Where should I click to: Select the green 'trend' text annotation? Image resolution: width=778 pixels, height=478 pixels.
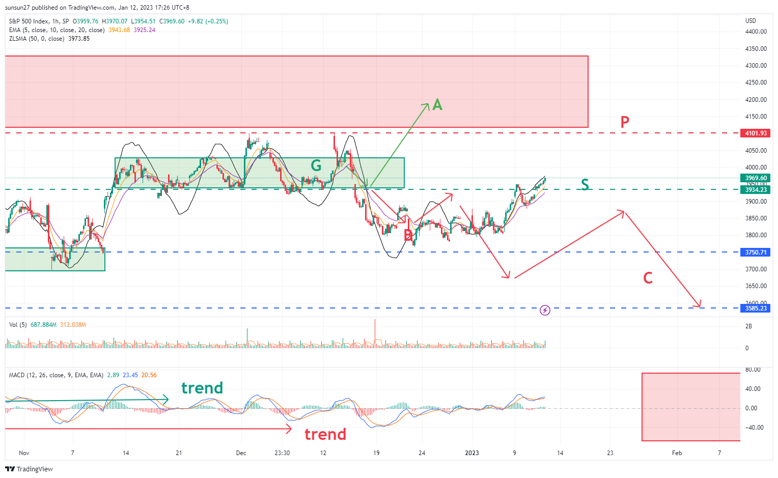(202, 388)
